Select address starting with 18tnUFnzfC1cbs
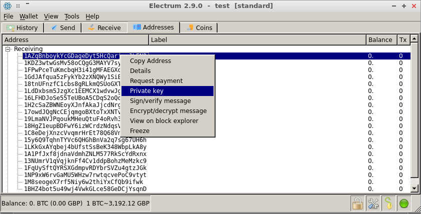The image size is (421, 214). point(72,84)
